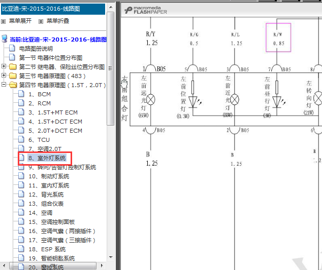Click page icon beside 2、RCM
Viewport: 322px width, 270px height.
21,103
